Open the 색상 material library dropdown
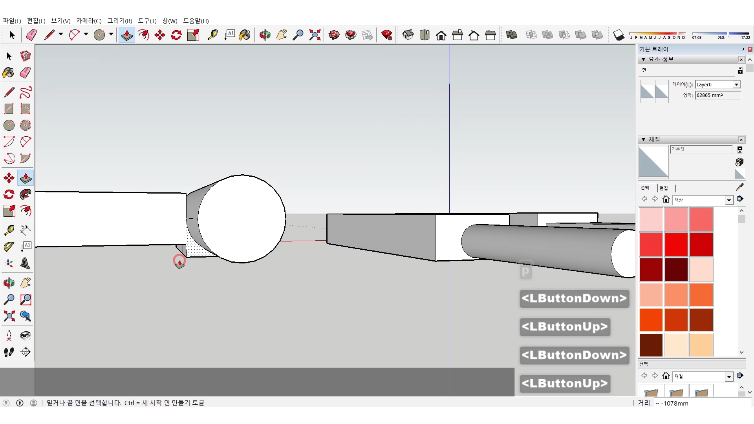754x424 pixels. click(729, 200)
